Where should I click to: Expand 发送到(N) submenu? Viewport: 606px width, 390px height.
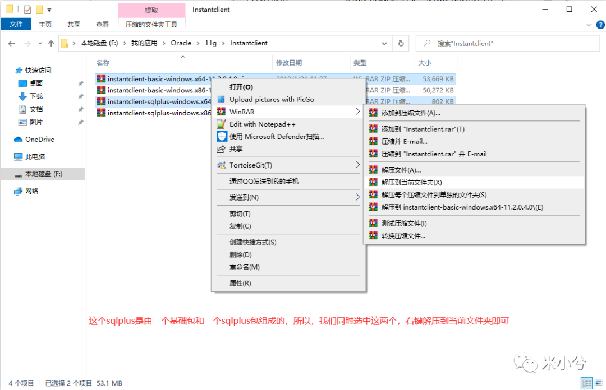(x=288, y=197)
